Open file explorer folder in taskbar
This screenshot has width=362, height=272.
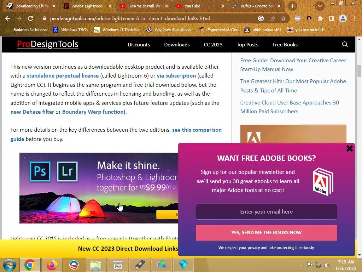(95, 265)
